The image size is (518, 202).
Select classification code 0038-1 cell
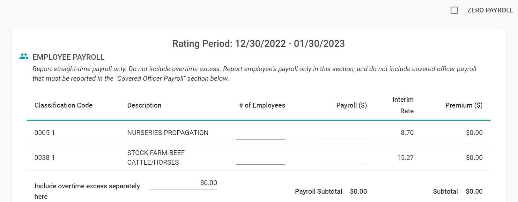pyautogui.click(x=45, y=158)
